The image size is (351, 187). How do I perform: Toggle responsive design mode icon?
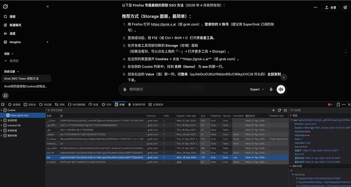pyautogui.click(x=338, y=105)
